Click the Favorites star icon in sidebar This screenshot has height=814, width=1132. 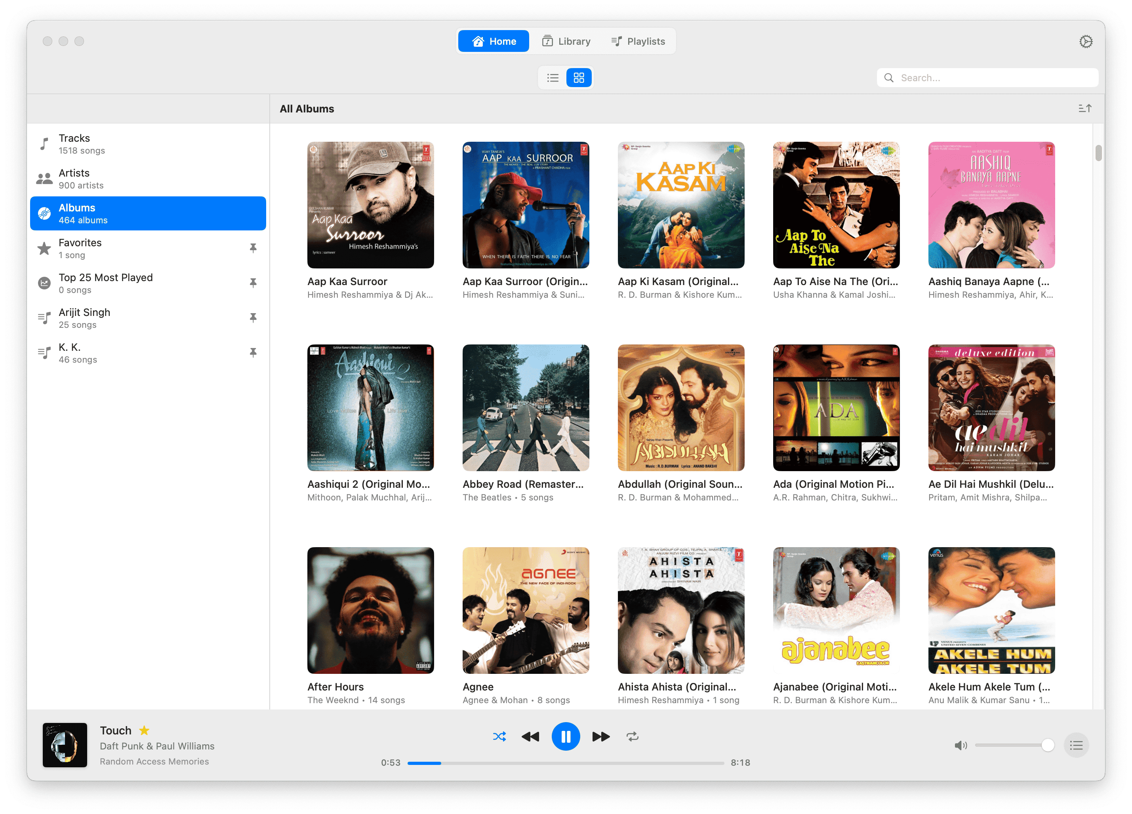[44, 248]
